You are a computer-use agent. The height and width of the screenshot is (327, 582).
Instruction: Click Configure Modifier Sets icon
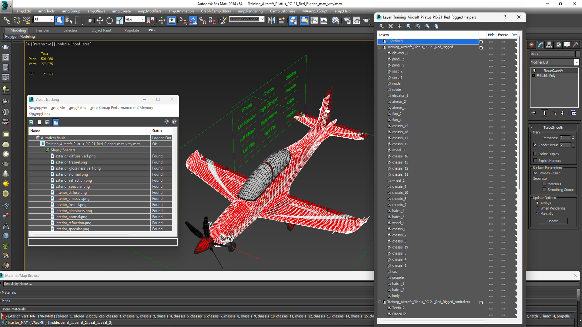click(x=574, y=113)
